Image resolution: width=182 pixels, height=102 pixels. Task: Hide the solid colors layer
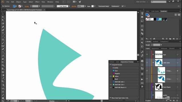click(147, 63)
